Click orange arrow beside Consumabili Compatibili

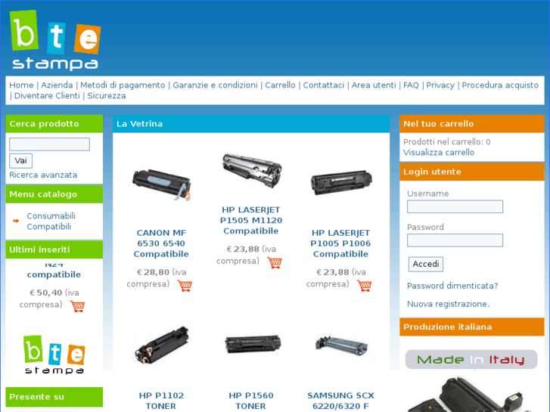tap(16, 221)
